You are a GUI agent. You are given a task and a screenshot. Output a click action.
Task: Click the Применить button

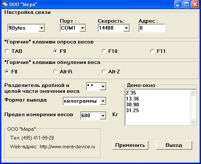[130, 145]
